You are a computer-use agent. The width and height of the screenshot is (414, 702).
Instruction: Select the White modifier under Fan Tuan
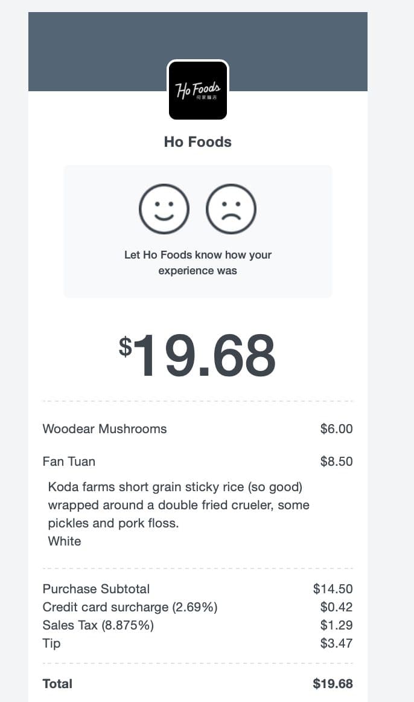(65, 541)
